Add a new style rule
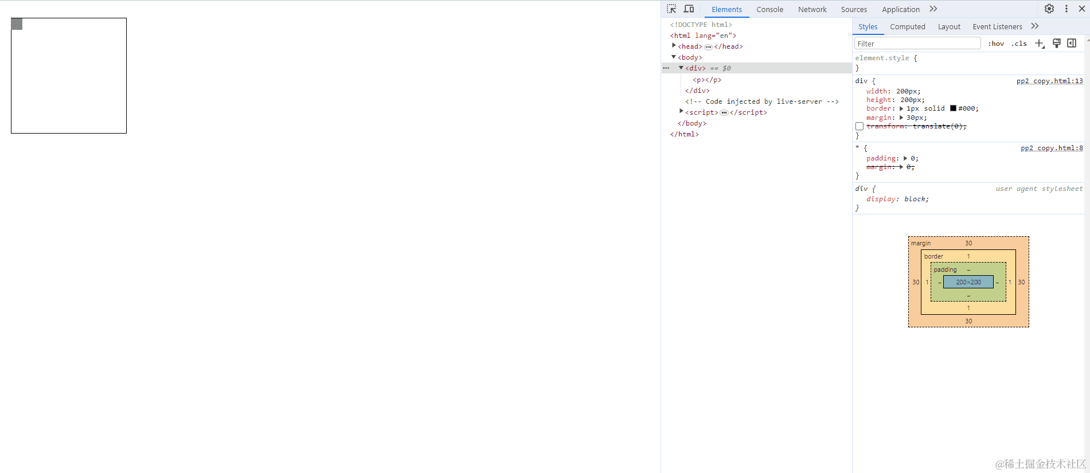Image resolution: width=1090 pixels, height=473 pixels. (x=1040, y=44)
